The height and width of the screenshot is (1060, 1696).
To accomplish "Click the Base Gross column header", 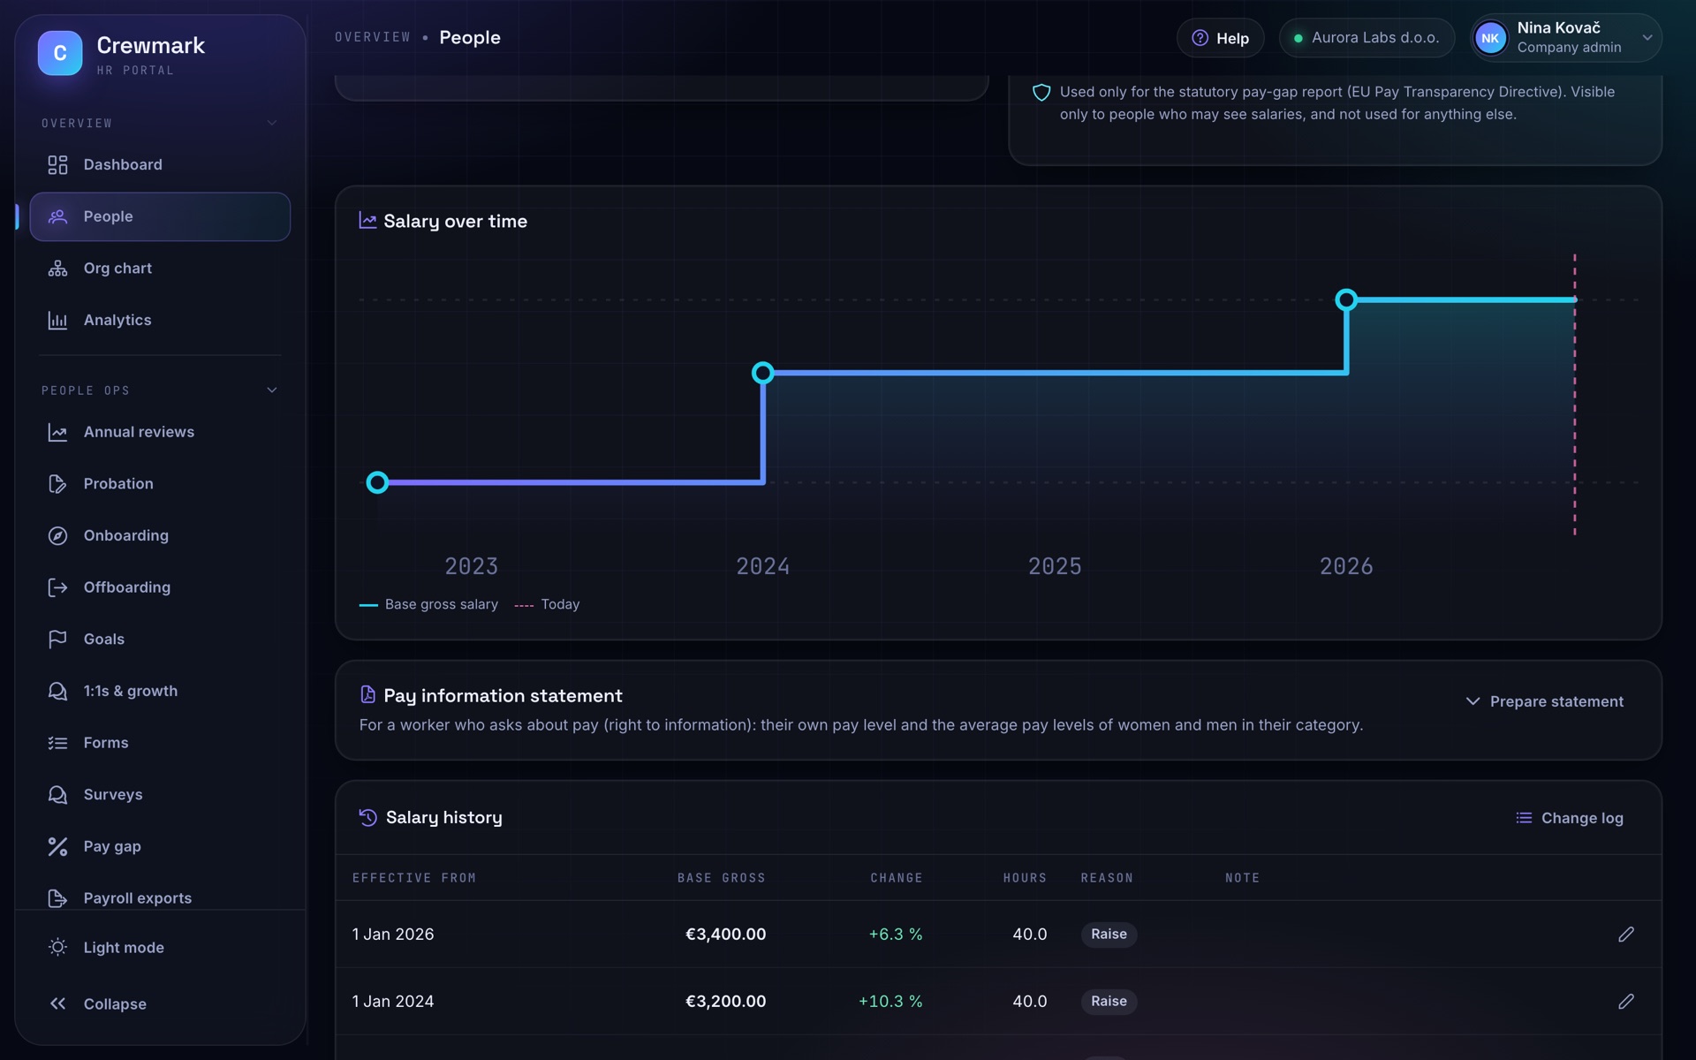I will coord(722,878).
